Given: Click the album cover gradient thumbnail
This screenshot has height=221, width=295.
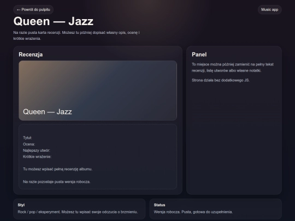Looking at the screenshot, I should click(x=98, y=91).
